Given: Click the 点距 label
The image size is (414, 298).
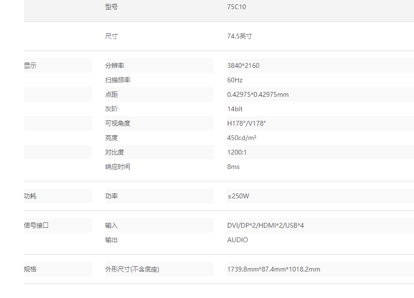Looking at the screenshot, I should [x=111, y=94].
